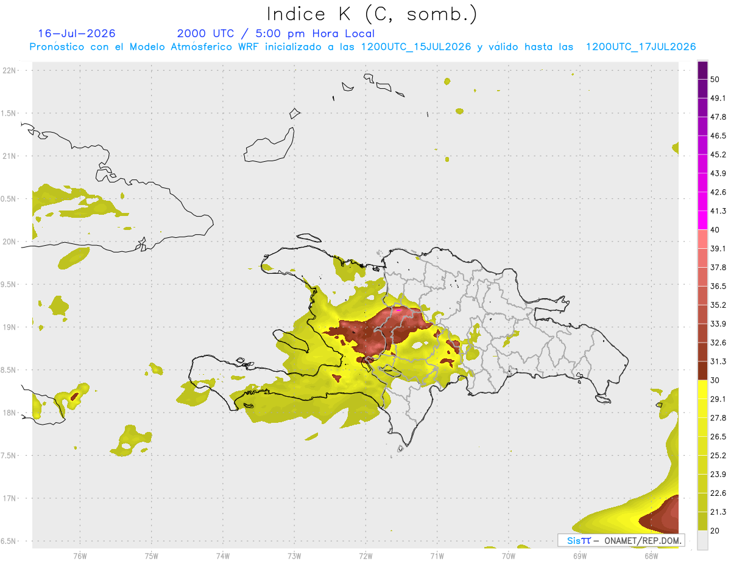Screen dimensions: 731x564
Task: Click the '76W' longitude label
Action: coord(80,555)
